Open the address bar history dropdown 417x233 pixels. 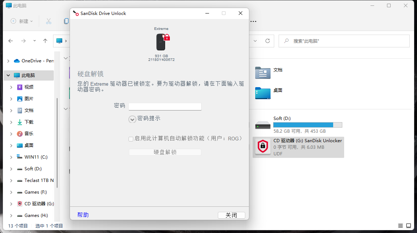coord(255,41)
